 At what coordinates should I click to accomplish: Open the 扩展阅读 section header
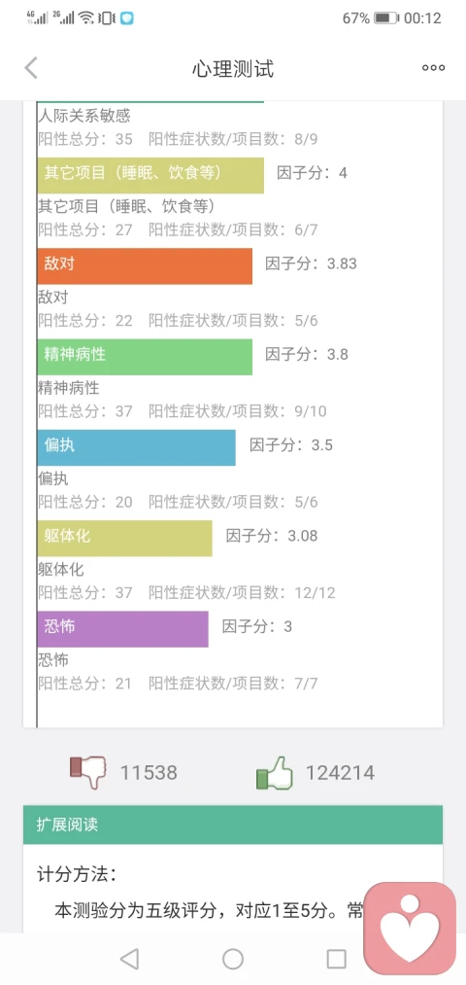pos(233,825)
